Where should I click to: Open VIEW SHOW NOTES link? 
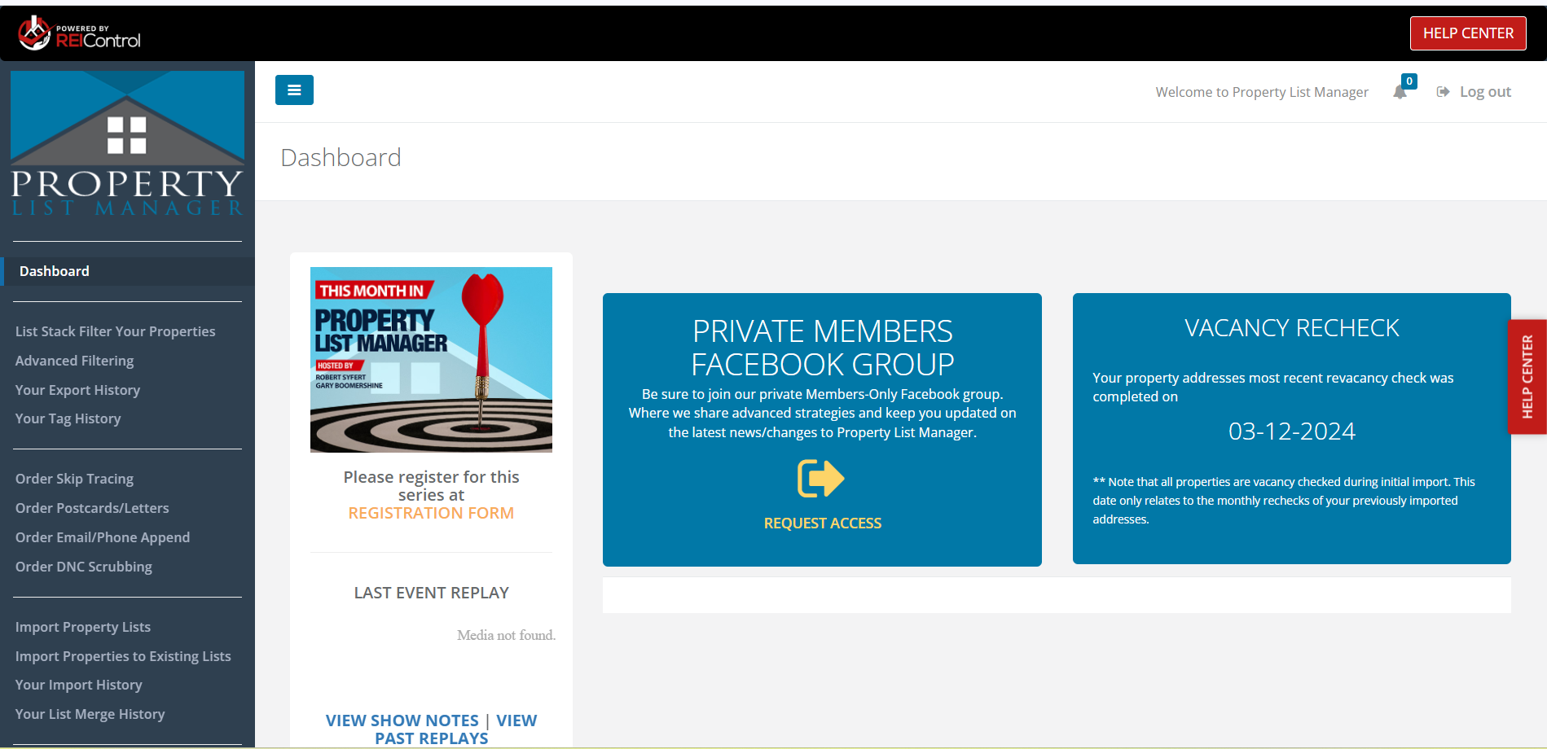(402, 720)
